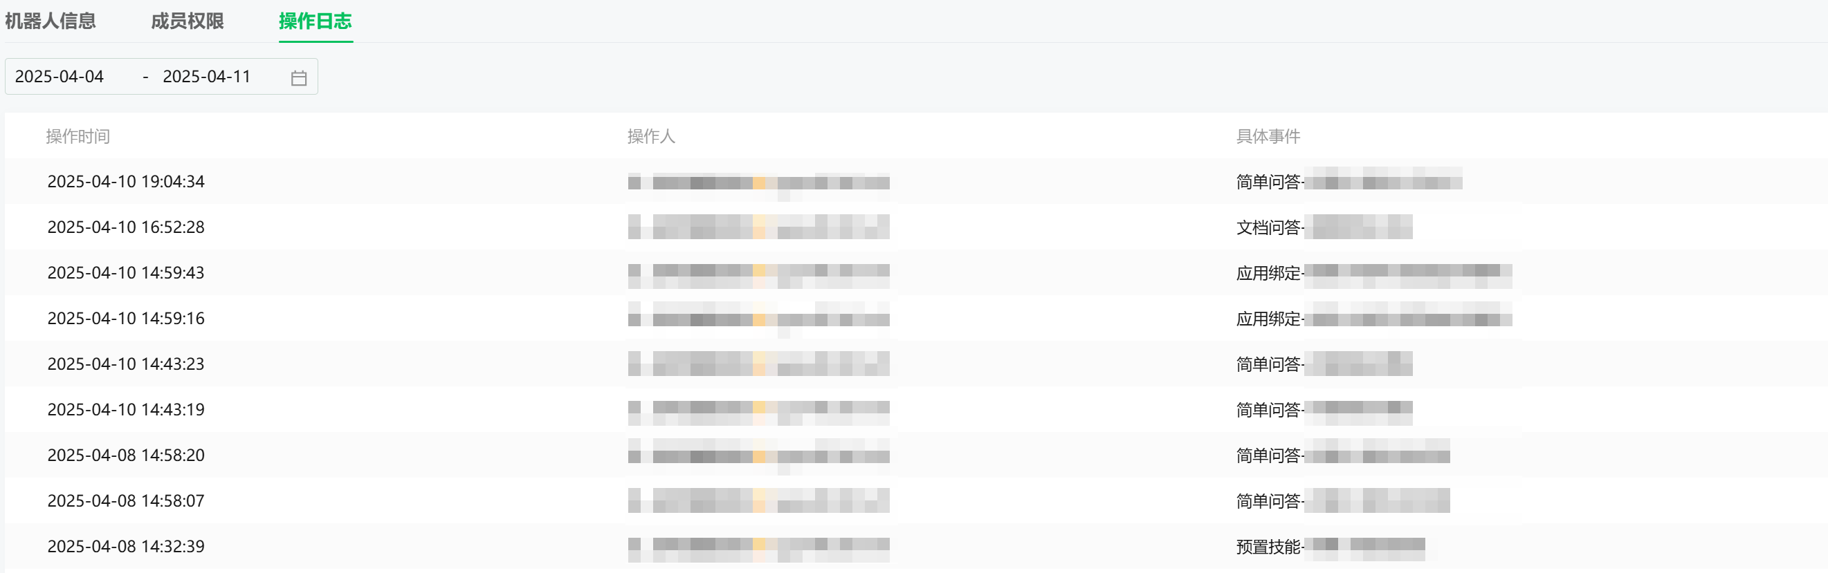The width and height of the screenshot is (1828, 573).
Task: Click the 14:59:43 应用绑定 log row
Action: pyautogui.click(x=126, y=273)
